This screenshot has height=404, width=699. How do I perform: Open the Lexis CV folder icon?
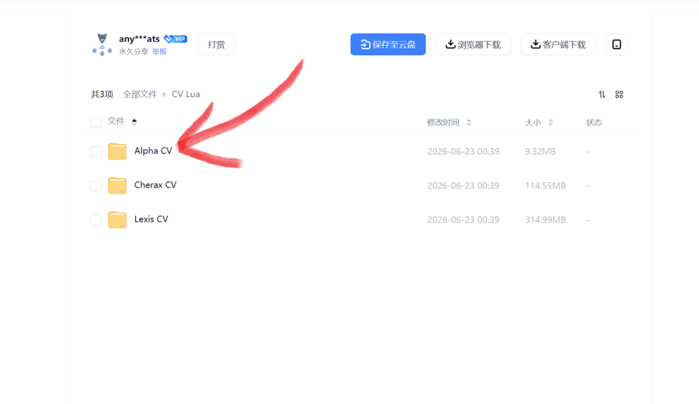(117, 219)
